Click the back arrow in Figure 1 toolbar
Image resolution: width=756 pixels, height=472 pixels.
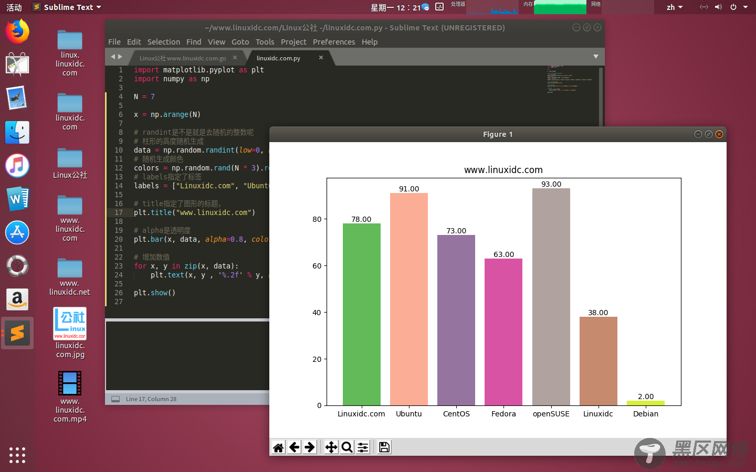[295, 447]
